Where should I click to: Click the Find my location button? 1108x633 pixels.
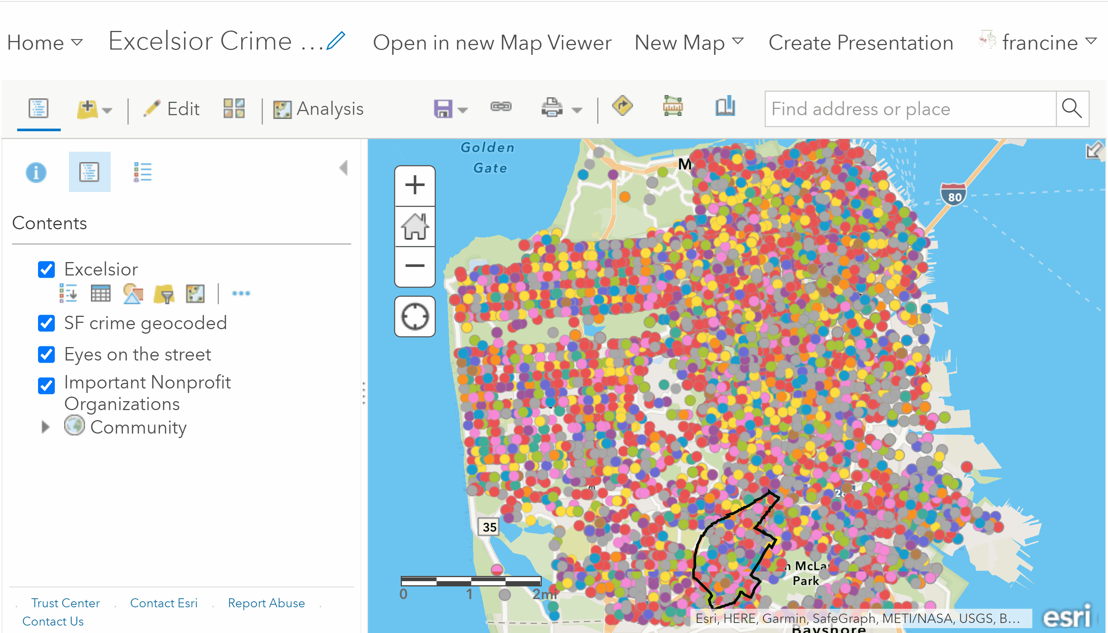tap(415, 316)
